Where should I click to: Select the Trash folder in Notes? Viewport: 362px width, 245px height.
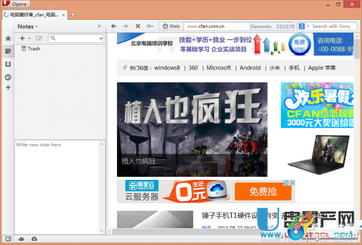tap(31, 48)
